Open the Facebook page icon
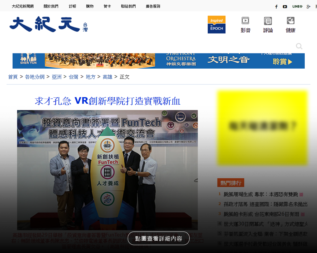The height and width of the screenshot is (253, 317). click(276, 7)
